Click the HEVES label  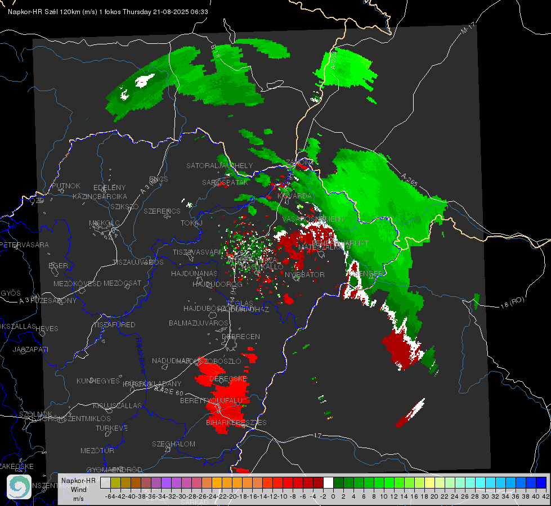click(x=47, y=329)
